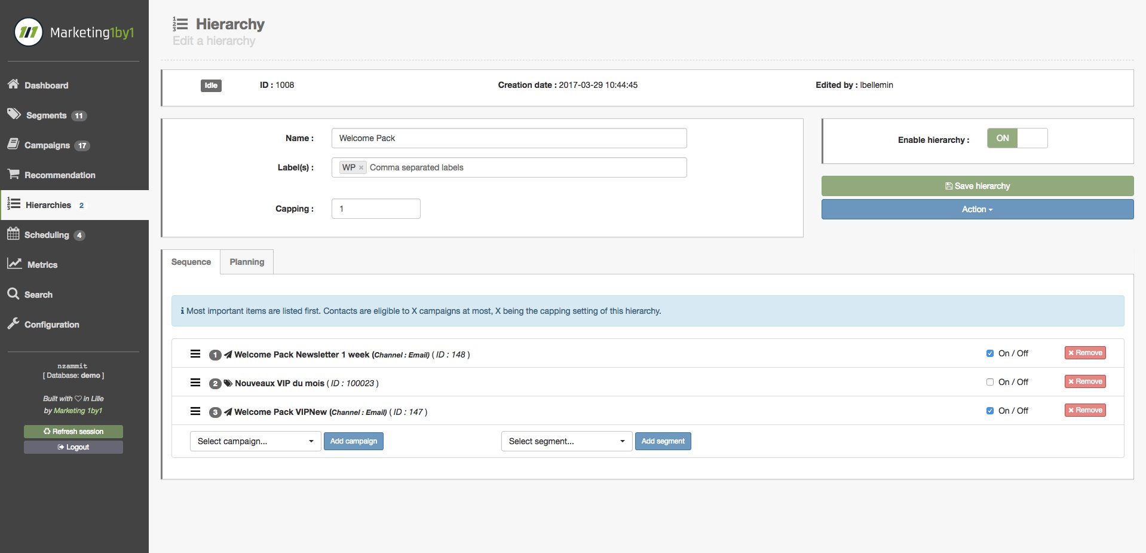
Task: Uncheck On/Off for Welcome Pack Newsletter 1 week
Action: coord(990,353)
